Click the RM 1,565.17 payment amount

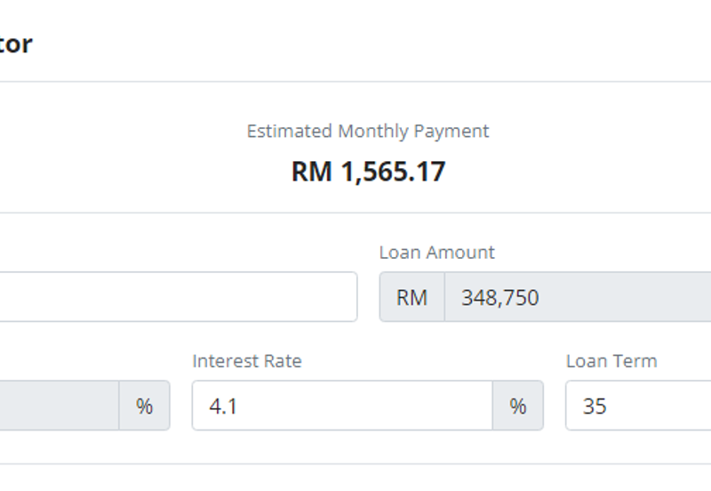coord(368,171)
